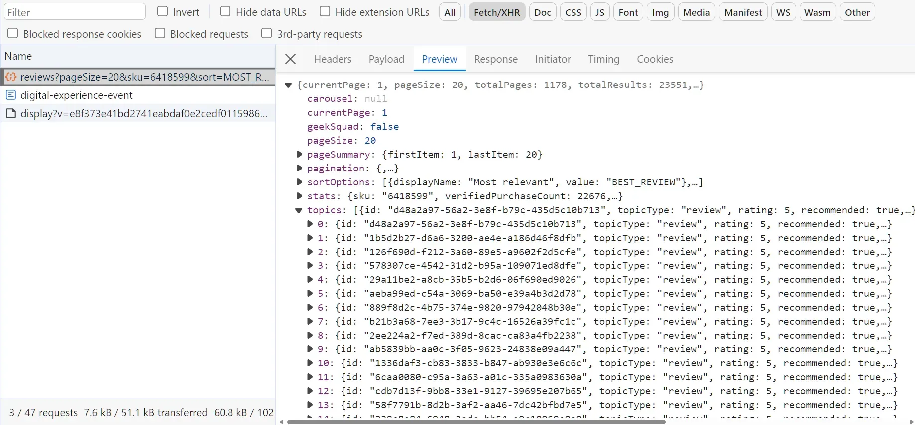Expand topics item 7
The width and height of the screenshot is (915, 425).
tap(310, 321)
